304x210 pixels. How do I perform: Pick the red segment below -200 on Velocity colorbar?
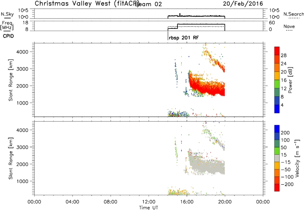pyautogui.click(x=277, y=188)
